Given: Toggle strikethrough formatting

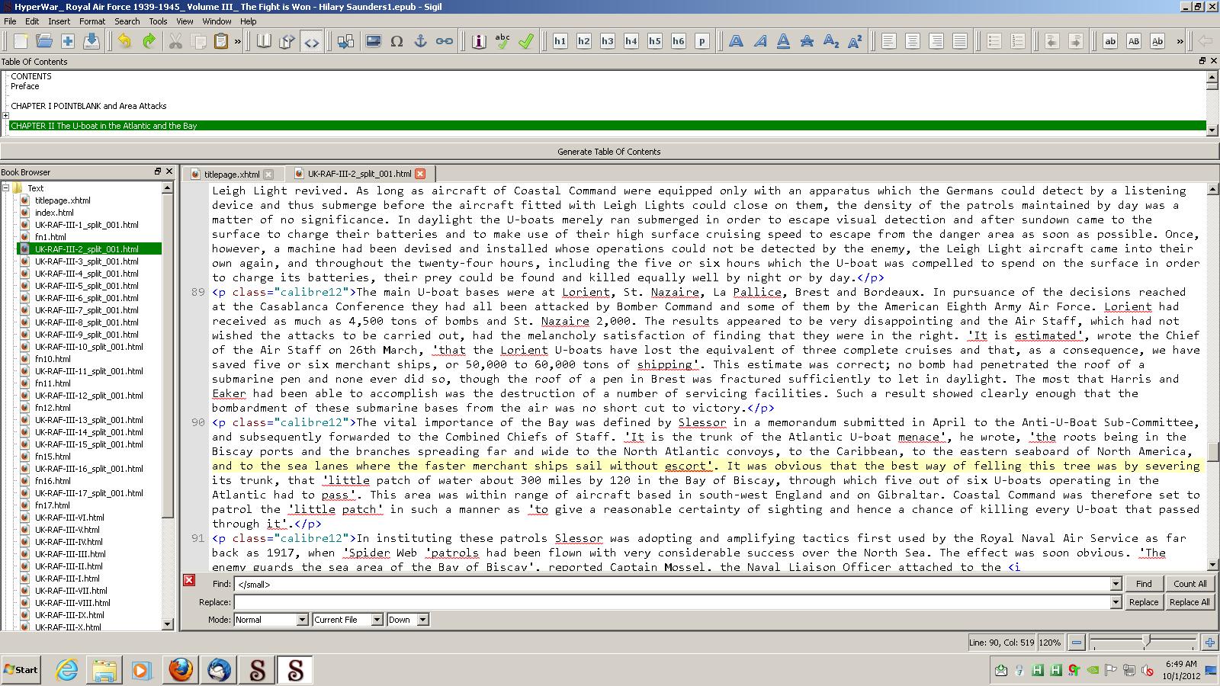Looking at the screenshot, I should click(807, 41).
